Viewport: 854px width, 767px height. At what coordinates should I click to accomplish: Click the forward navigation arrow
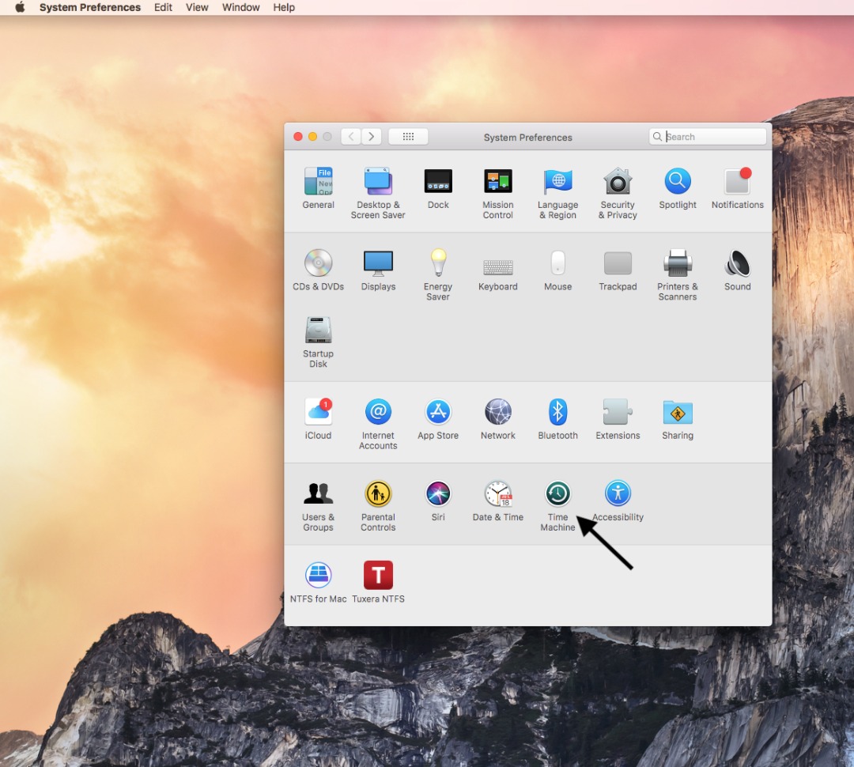pos(371,137)
